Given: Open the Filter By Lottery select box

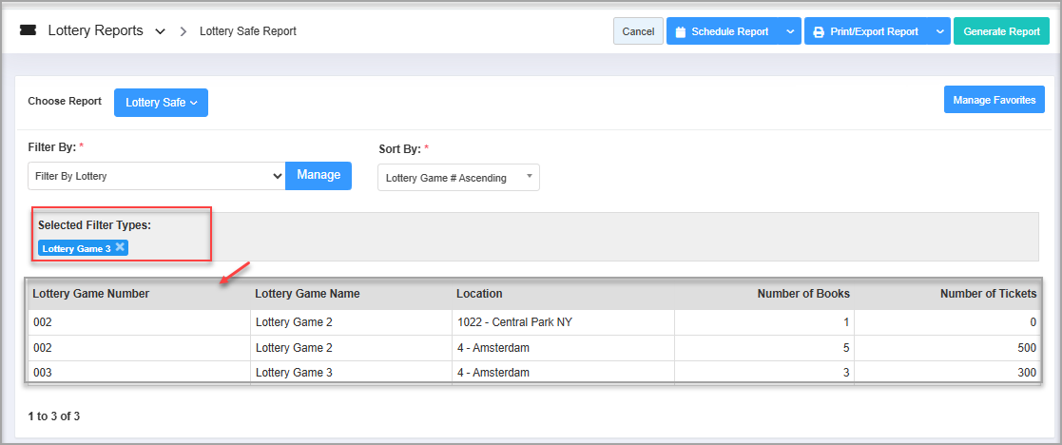Looking at the screenshot, I should pos(156,176).
